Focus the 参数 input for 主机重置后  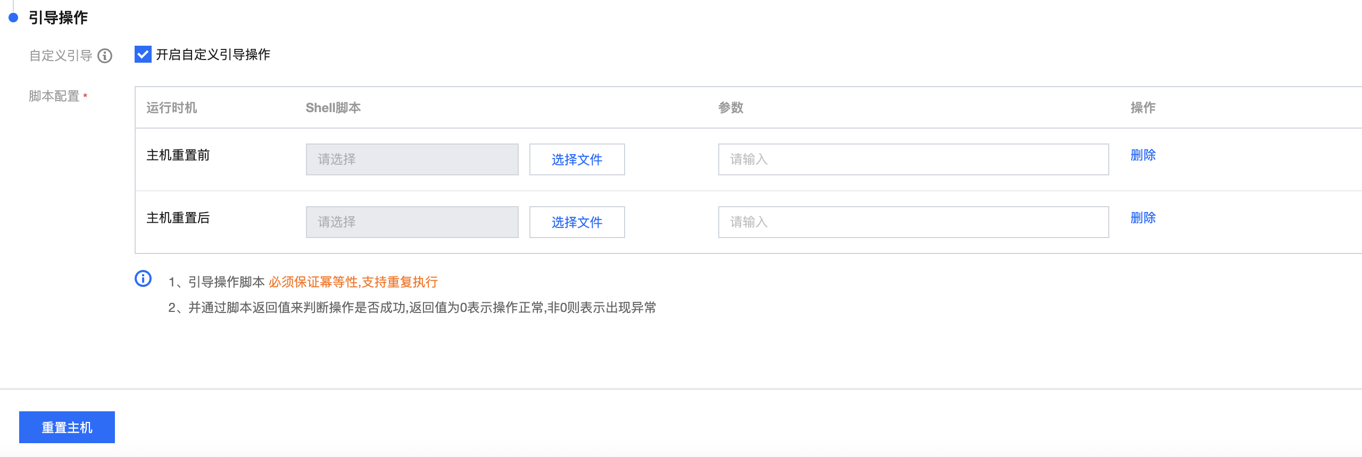913,222
